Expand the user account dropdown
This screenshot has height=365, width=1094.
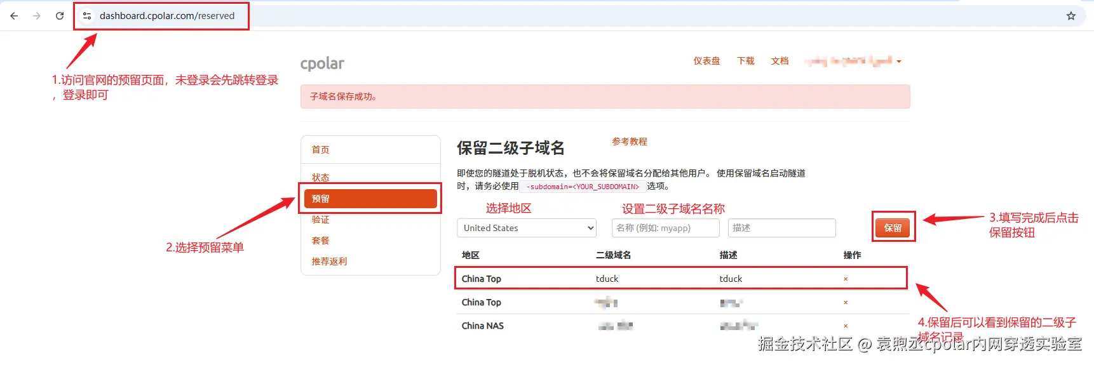coord(853,61)
